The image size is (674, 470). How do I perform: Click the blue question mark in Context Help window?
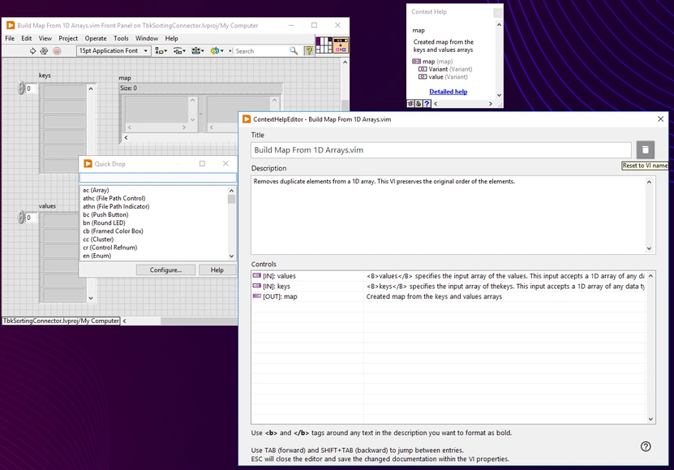[x=426, y=104]
